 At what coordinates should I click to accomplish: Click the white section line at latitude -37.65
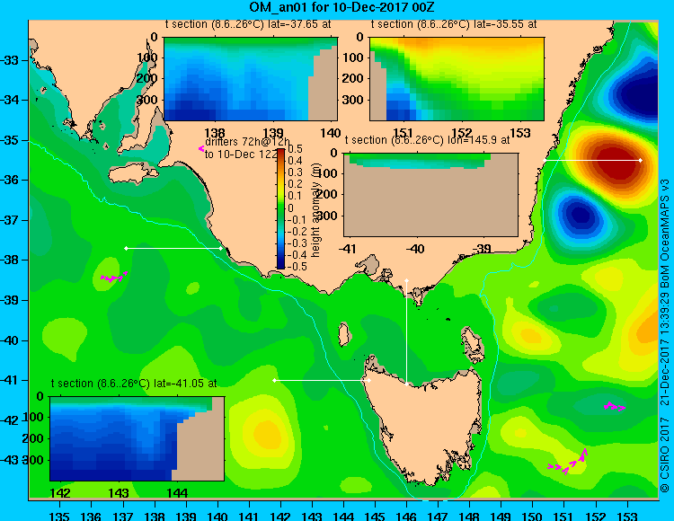click(x=173, y=248)
